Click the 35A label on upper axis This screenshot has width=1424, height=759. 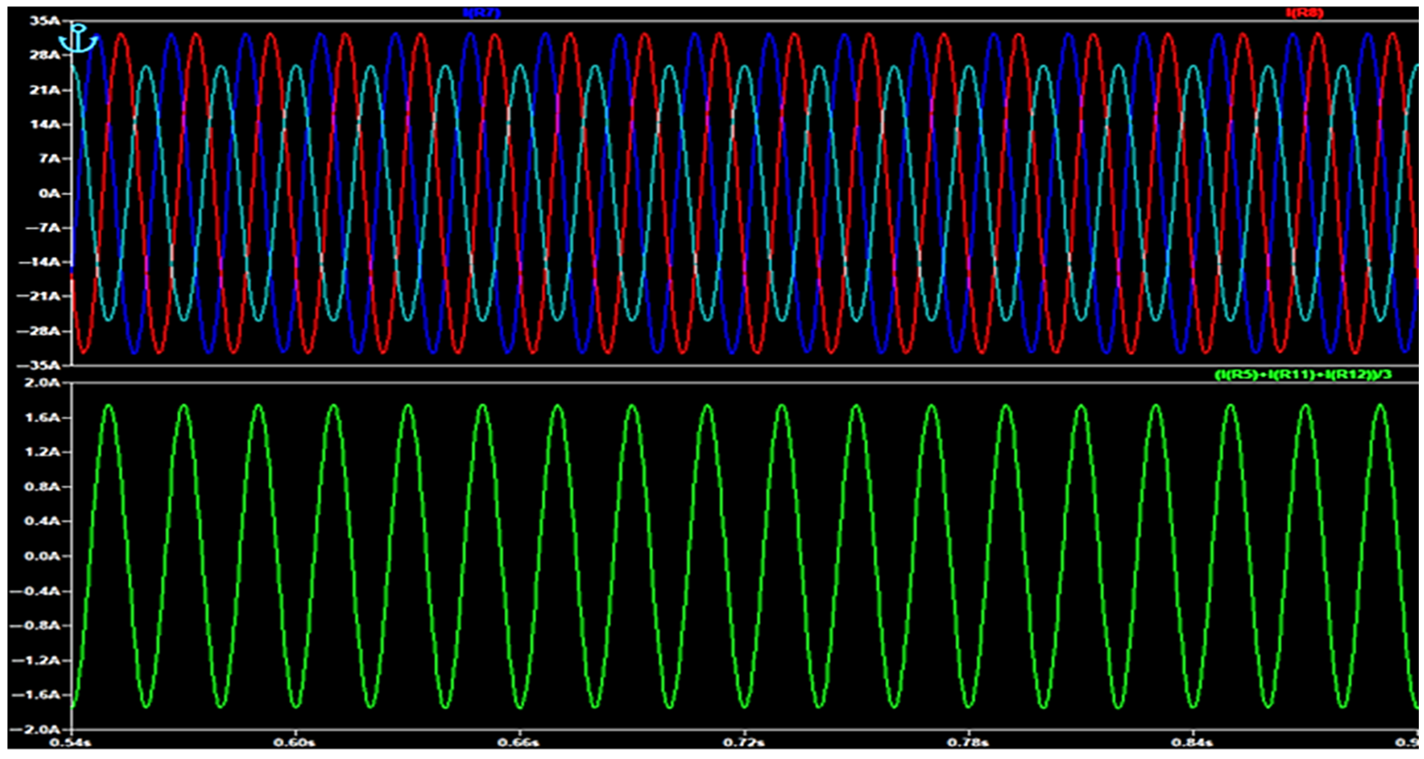coord(45,21)
